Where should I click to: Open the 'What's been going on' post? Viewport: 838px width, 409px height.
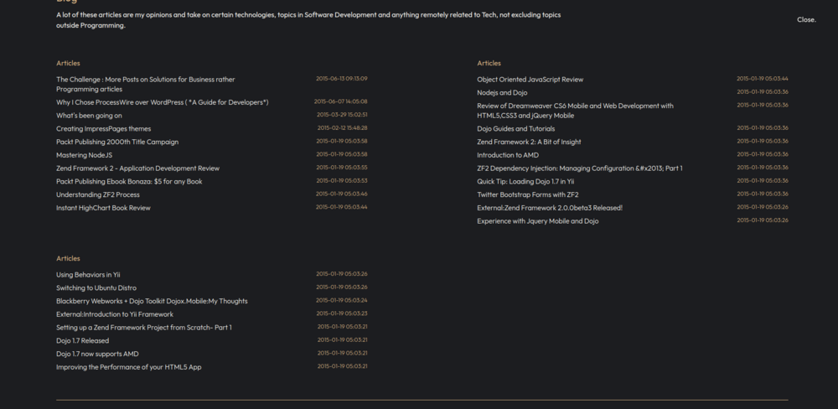[x=89, y=116]
